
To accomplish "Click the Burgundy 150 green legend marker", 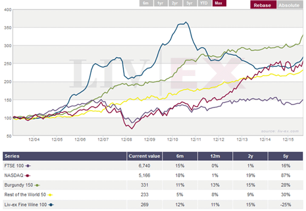I will click(x=37, y=185).
